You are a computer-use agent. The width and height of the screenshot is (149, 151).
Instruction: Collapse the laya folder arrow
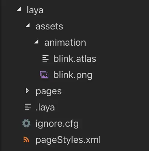click(19, 9)
